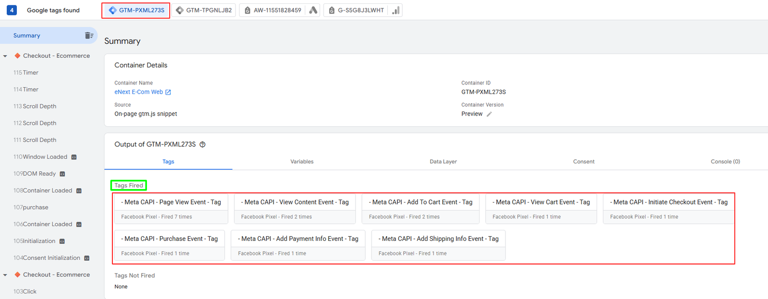Open the Data Layer tab

point(443,162)
